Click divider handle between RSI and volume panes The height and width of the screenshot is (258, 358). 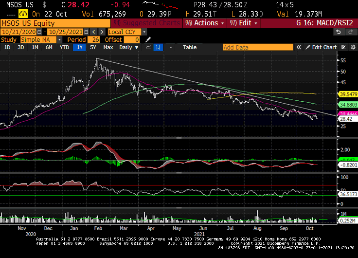click(179, 208)
